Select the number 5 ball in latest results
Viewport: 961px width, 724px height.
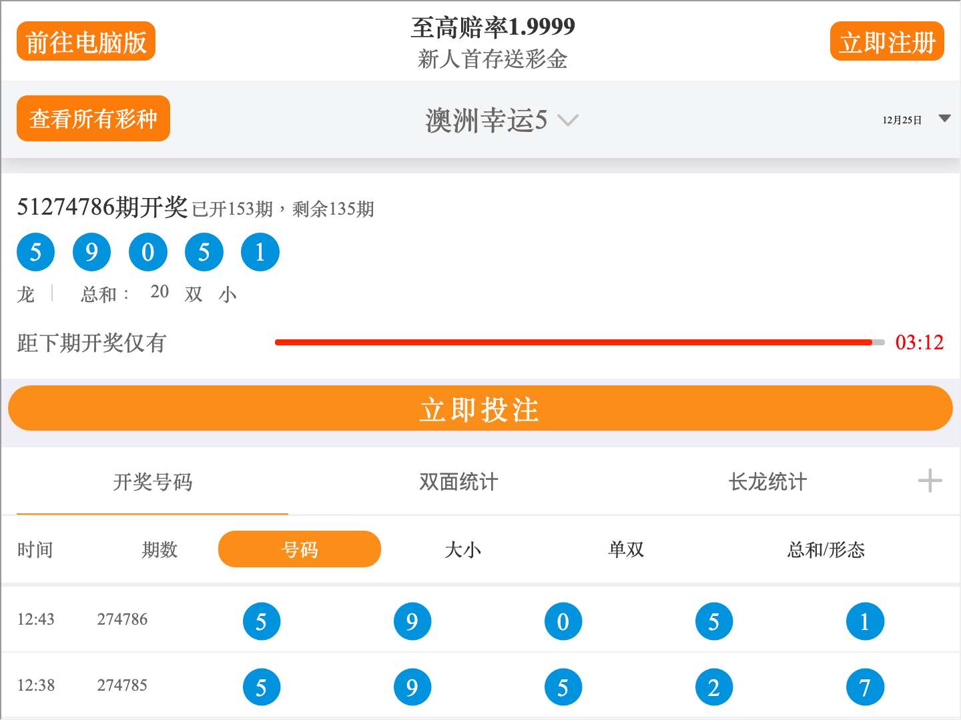tap(35, 251)
